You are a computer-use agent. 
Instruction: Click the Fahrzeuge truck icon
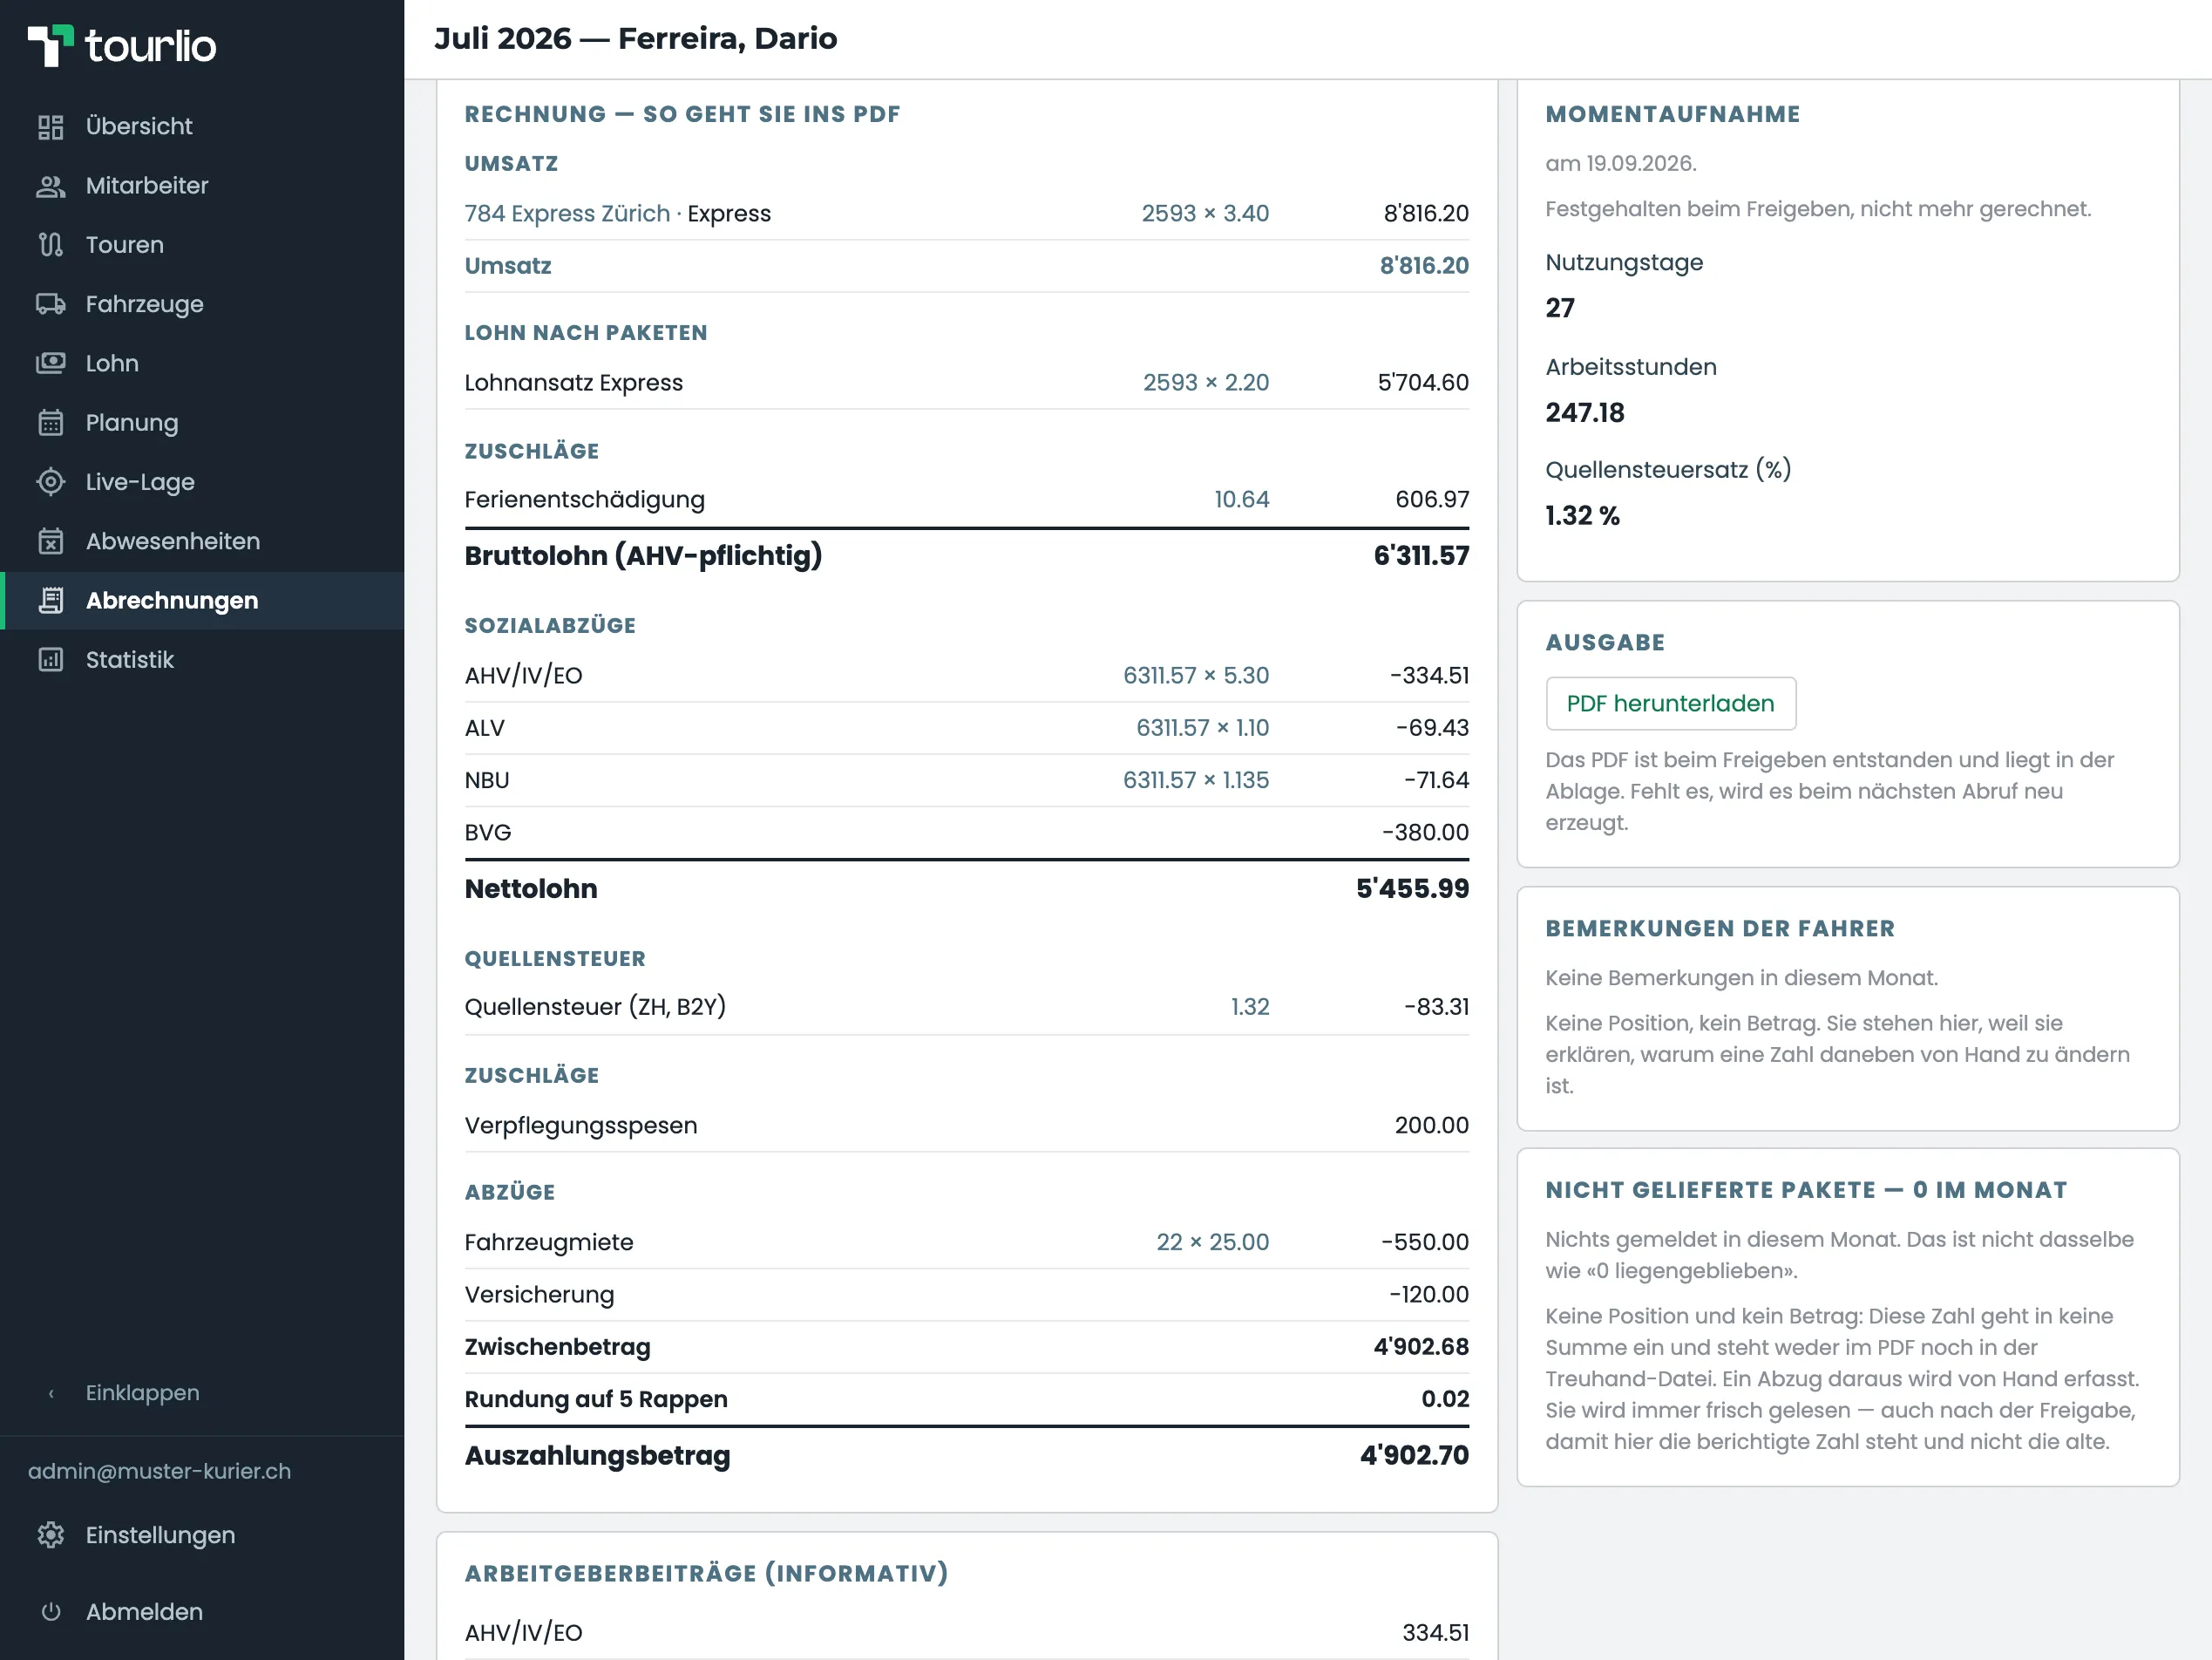(x=50, y=303)
